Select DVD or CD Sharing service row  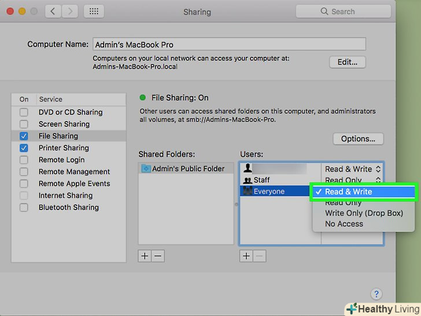click(68, 112)
